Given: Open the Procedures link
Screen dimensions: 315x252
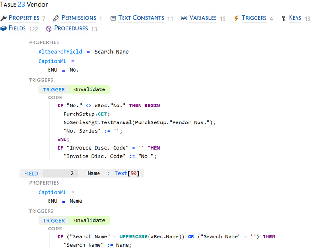Looking at the screenshot, I should 71,28.
